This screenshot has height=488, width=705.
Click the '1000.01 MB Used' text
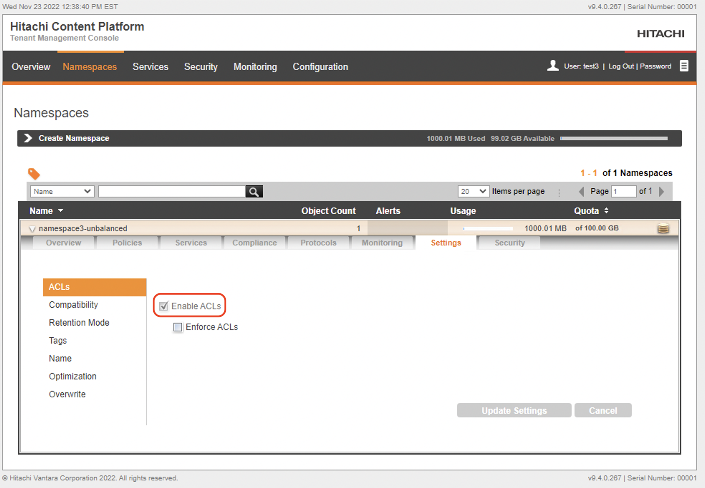point(456,139)
